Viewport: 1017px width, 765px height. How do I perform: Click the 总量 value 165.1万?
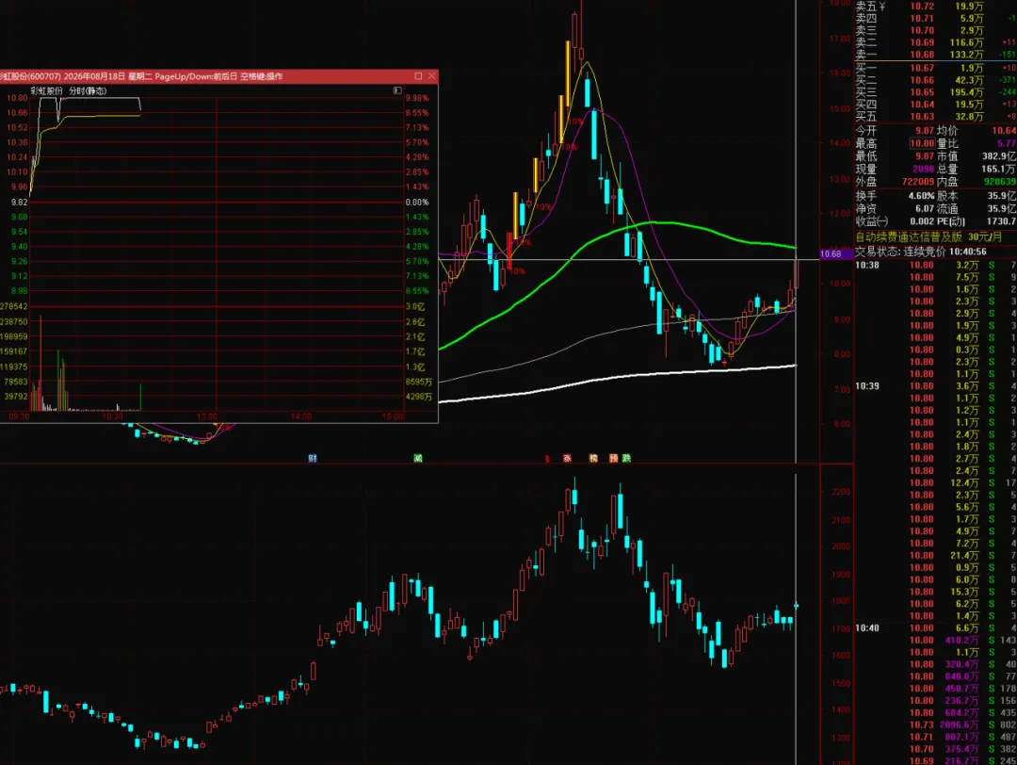999,170
